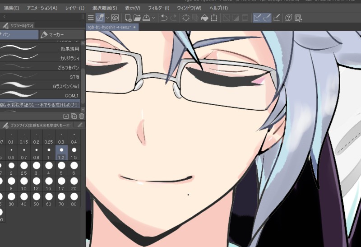361x247 pixels.
Task: Open the ヘルプ(H) menu
Action: [218, 8]
